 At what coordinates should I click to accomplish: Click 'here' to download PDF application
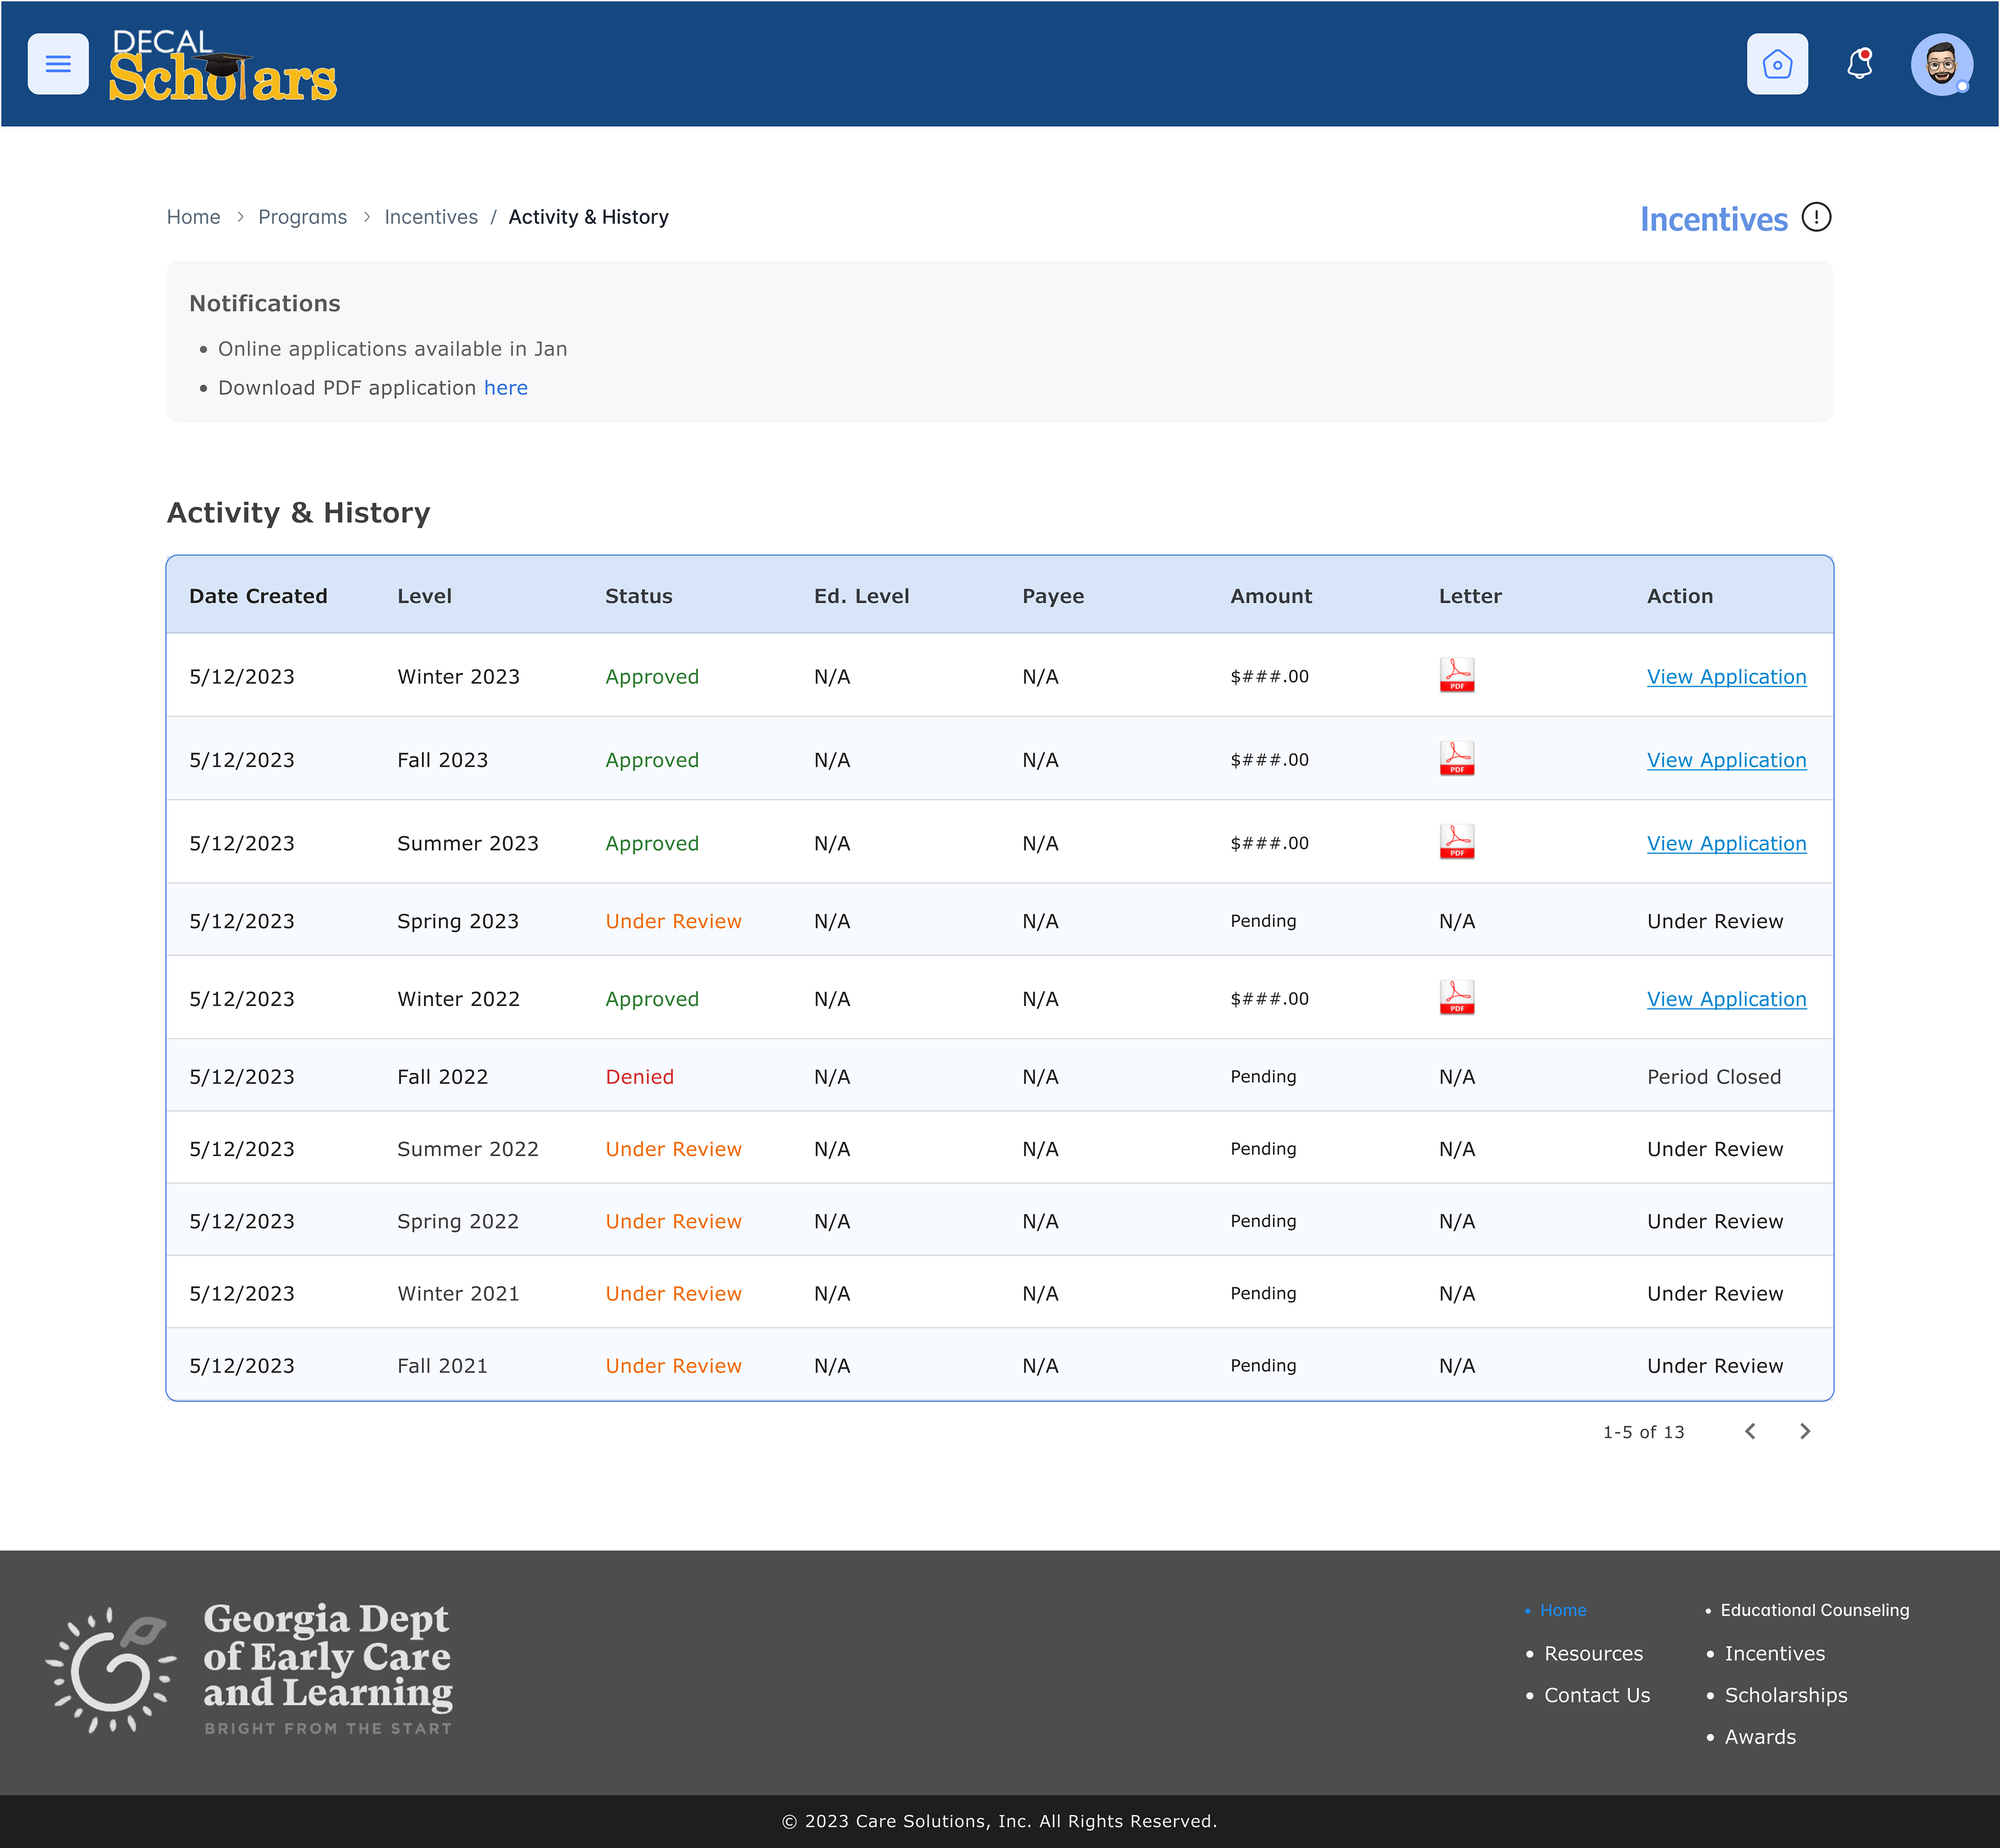click(x=505, y=388)
